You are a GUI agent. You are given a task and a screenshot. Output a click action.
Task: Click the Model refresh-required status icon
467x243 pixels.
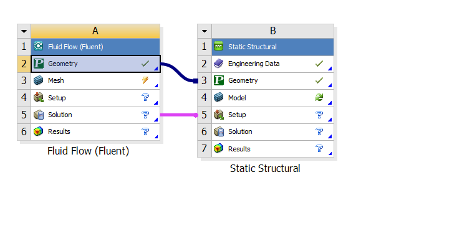tap(319, 97)
